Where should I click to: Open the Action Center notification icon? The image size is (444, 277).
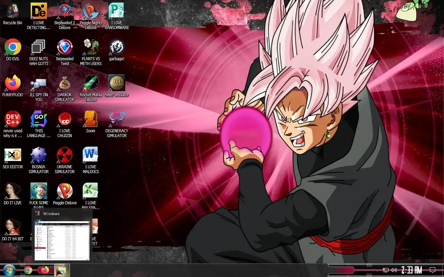pos(433,270)
